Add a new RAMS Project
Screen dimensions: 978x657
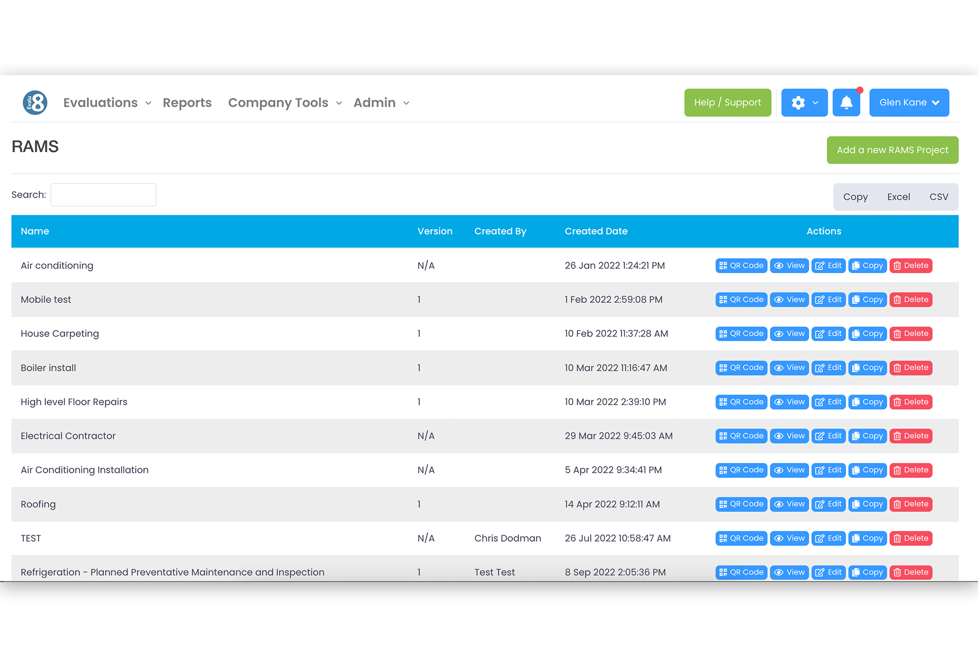click(892, 150)
